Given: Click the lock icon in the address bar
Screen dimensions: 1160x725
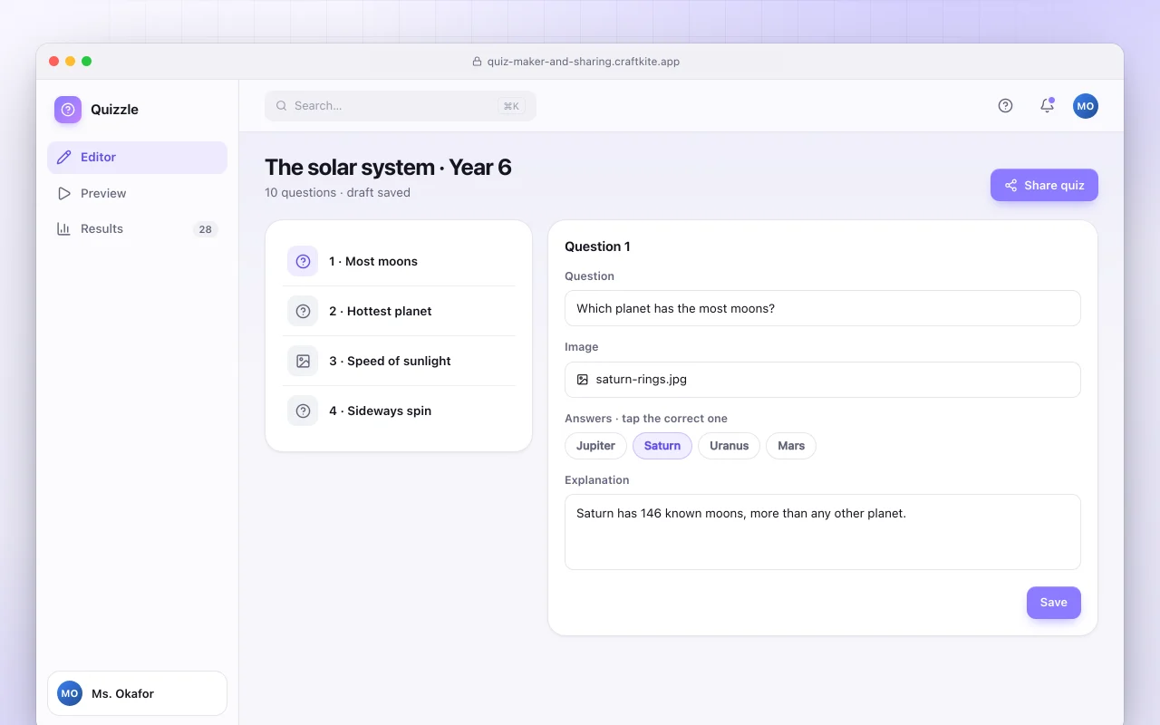Looking at the screenshot, I should tap(478, 62).
